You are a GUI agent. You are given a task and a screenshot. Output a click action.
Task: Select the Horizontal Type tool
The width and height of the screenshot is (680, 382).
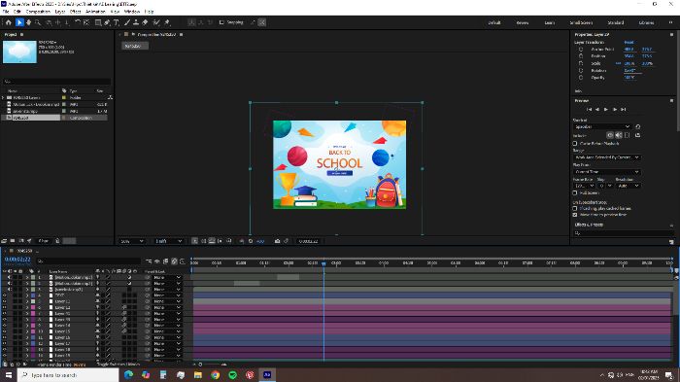point(117,22)
